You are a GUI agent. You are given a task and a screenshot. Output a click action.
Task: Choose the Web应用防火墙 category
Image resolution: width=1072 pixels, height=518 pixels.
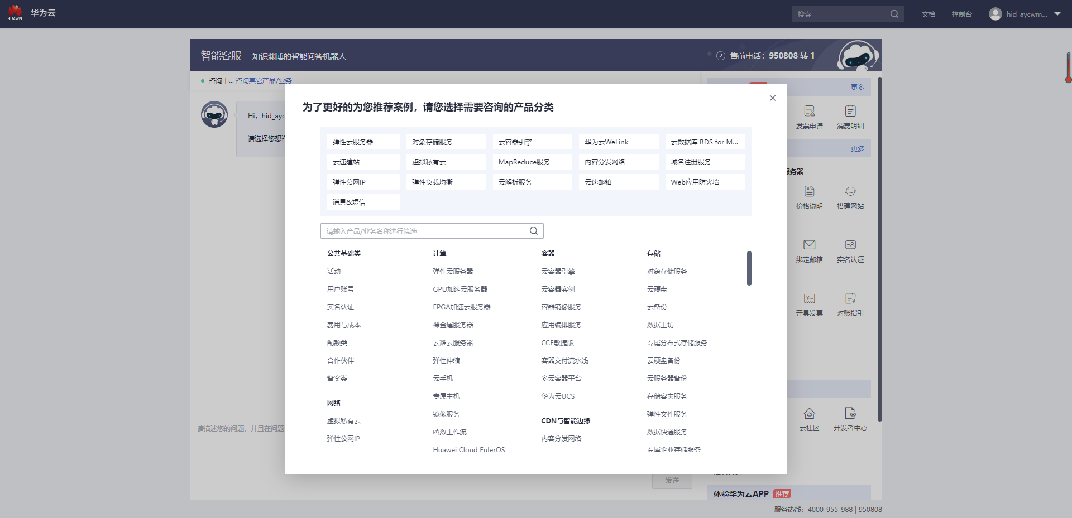(705, 181)
